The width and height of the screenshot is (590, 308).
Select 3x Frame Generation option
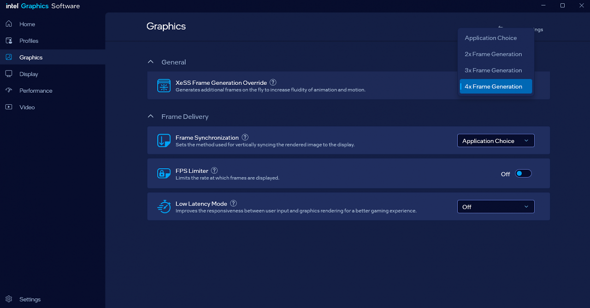[x=496, y=70]
